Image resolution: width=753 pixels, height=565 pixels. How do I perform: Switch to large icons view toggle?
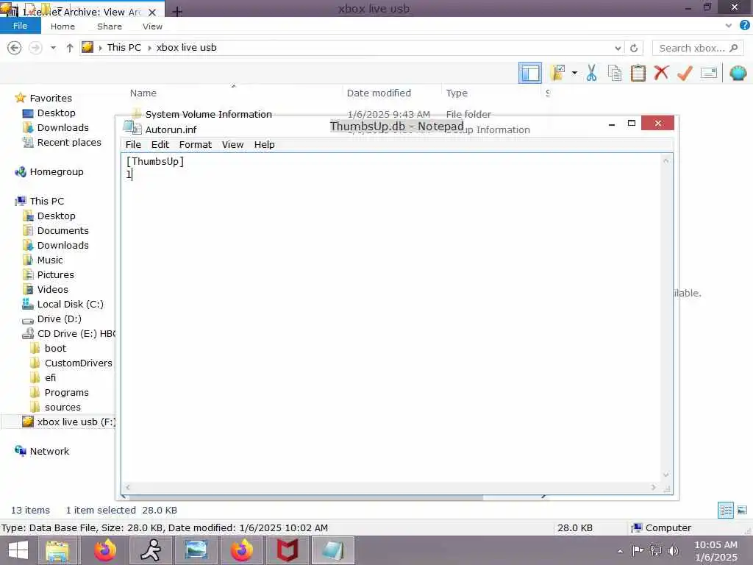pyautogui.click(x=741, y=511)
